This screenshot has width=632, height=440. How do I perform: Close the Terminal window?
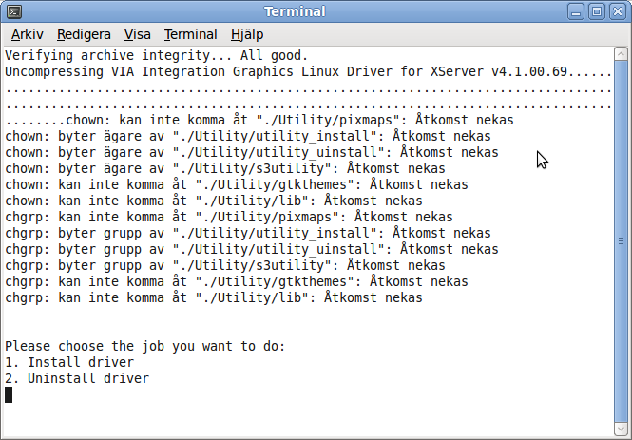click(x=618, y=11)
